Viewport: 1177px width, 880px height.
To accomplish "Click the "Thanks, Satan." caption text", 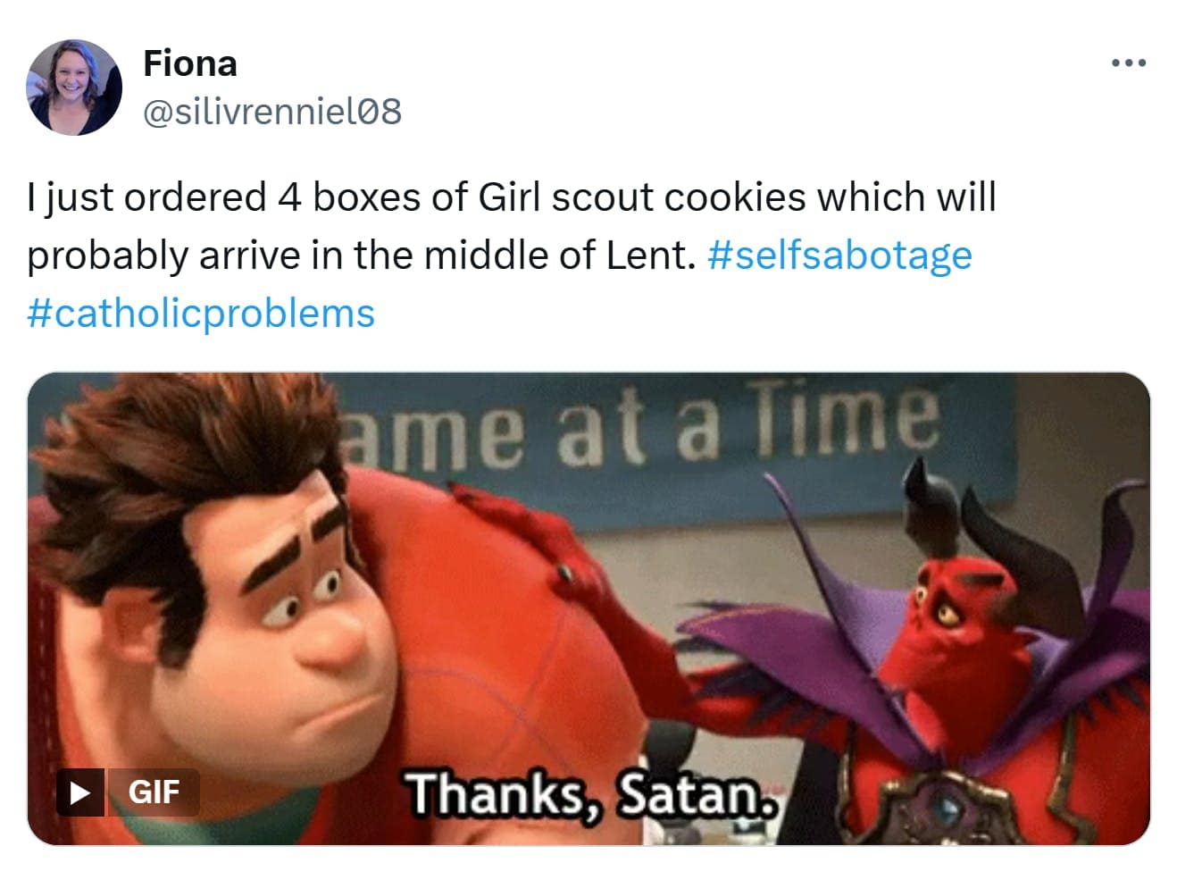I will pos(588,793).
